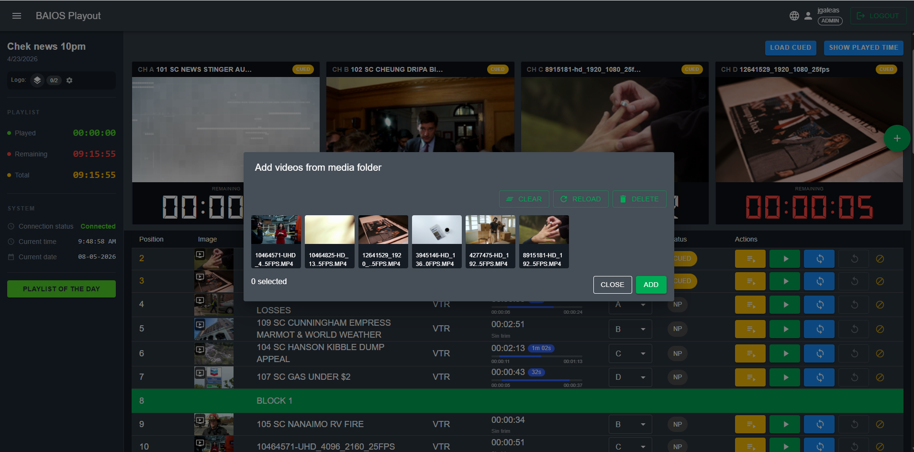Play the item in row 4
914x452 pixels.
click(785, 305)
